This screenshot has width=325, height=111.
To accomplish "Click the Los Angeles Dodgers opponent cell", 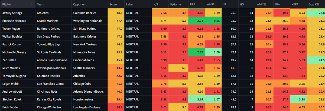I will coord(90,107).
